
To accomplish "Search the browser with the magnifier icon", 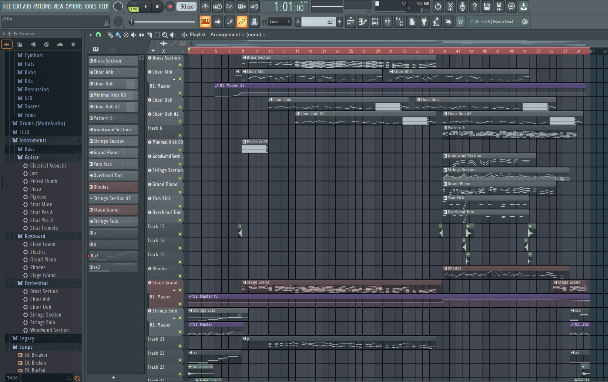I will (77, 378).
